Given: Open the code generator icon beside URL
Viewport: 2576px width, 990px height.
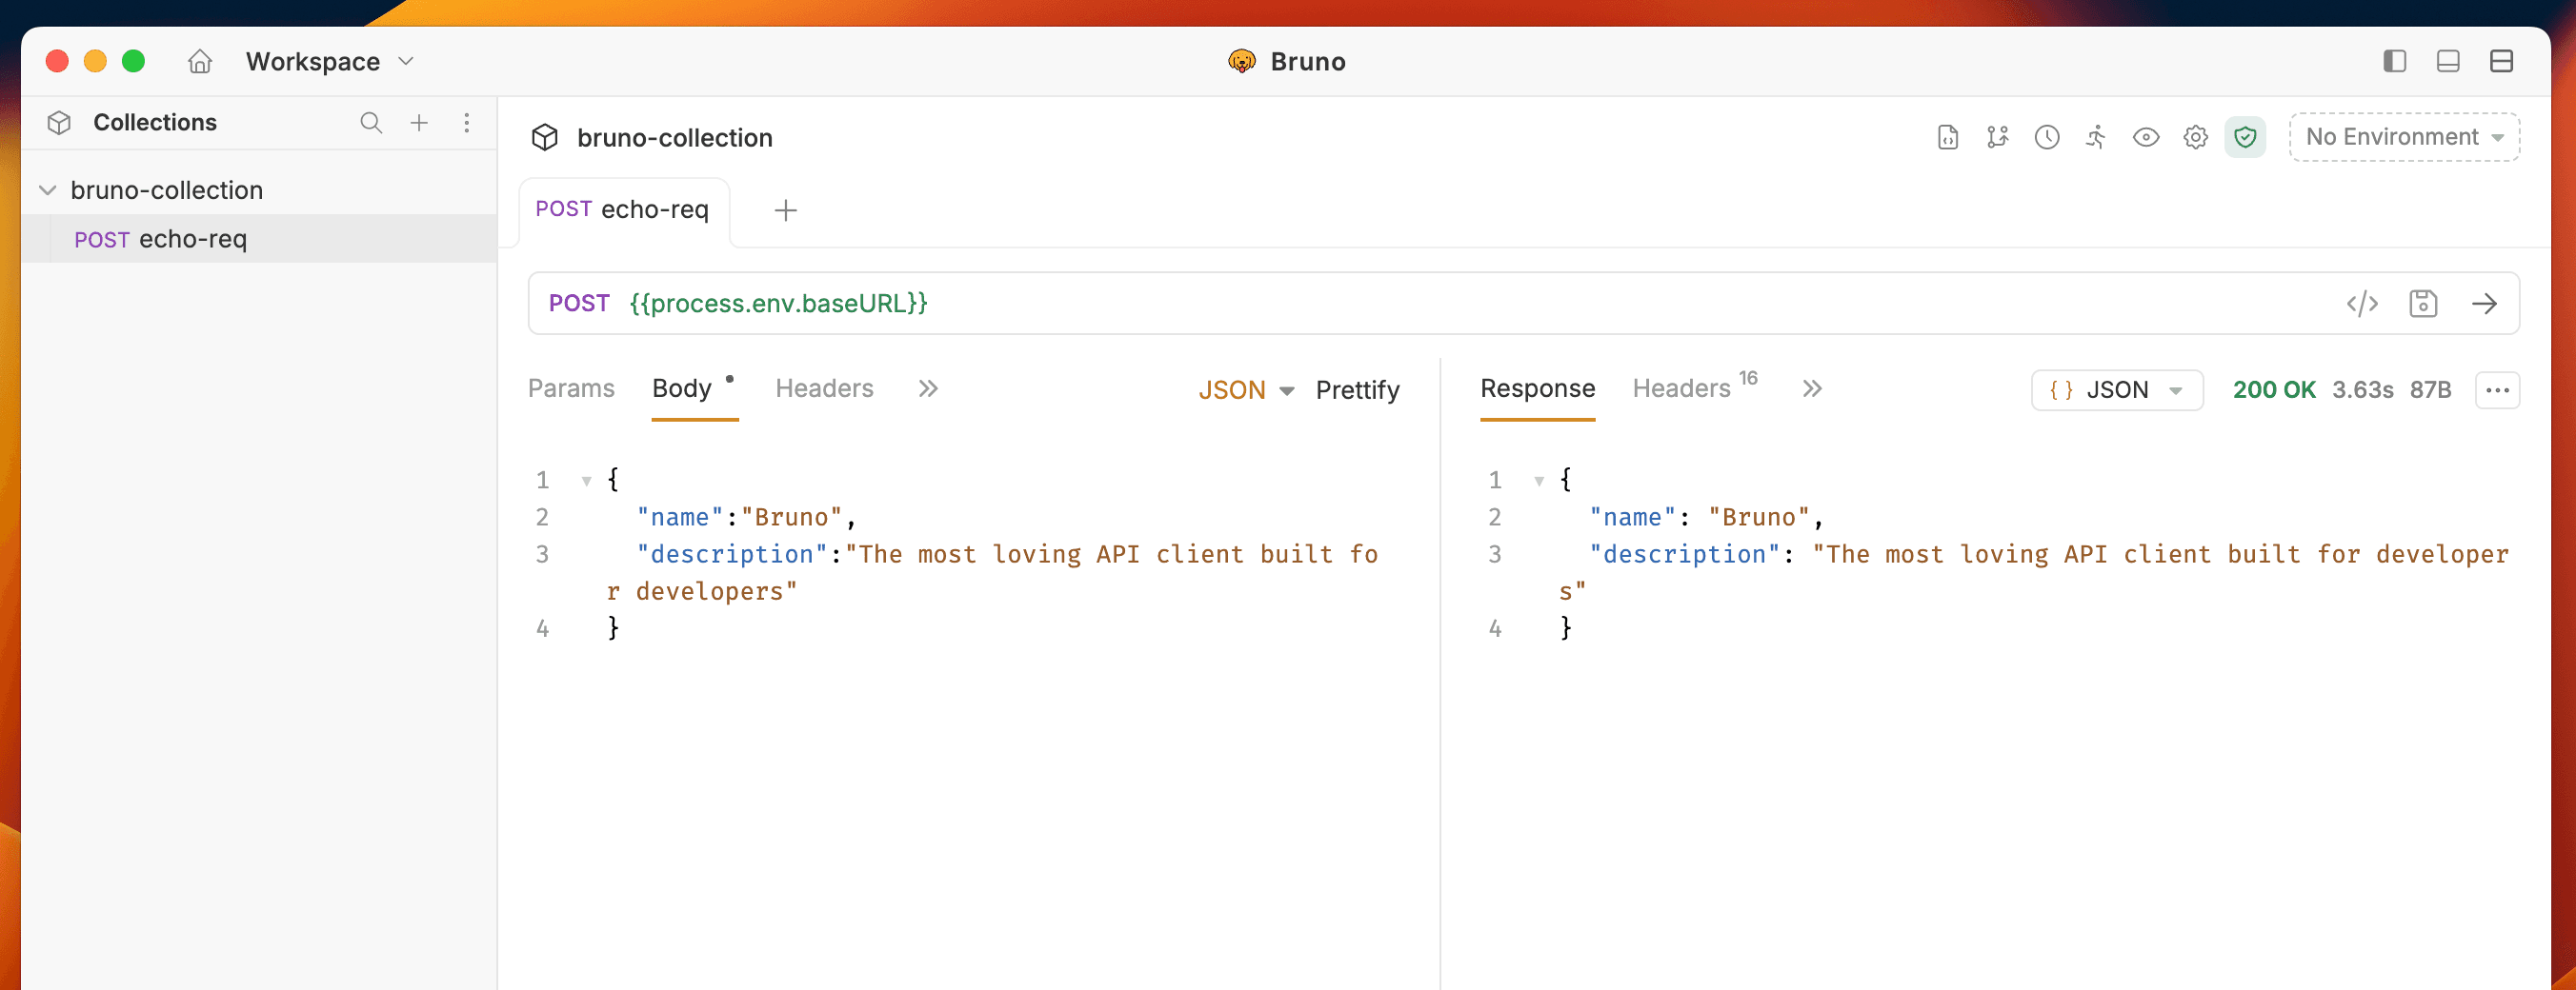Looking at the screenshot, I should [x=2362, y=304].
